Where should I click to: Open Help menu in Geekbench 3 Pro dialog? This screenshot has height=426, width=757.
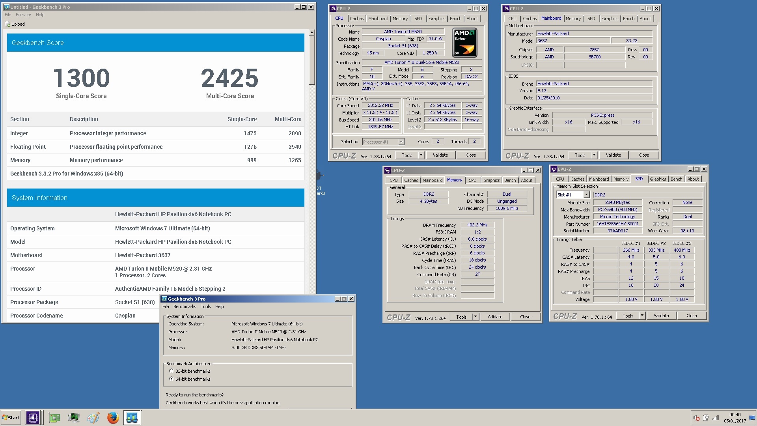tap(219, 306)
